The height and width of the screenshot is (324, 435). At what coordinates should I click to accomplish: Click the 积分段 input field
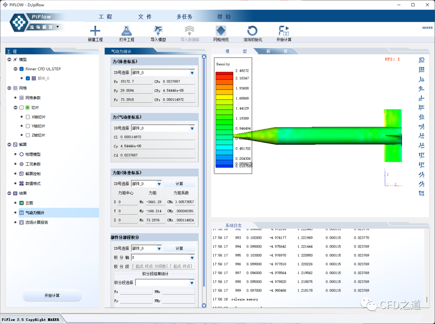click(x=163, y=266)
